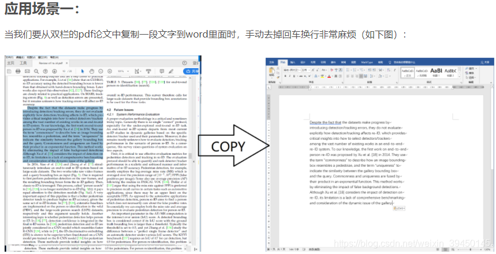Click the clear formatting eraser icon in Word
This screenshot has width=496, height=254.
(332, 70)
